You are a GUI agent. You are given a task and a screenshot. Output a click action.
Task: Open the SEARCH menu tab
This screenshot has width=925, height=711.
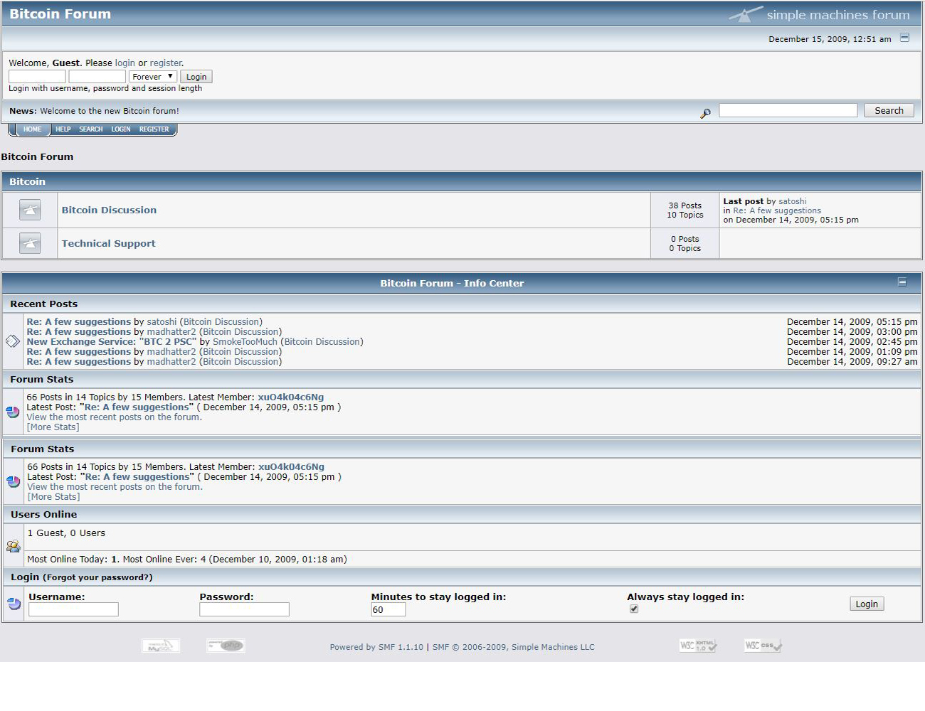[x=91, y=129]
